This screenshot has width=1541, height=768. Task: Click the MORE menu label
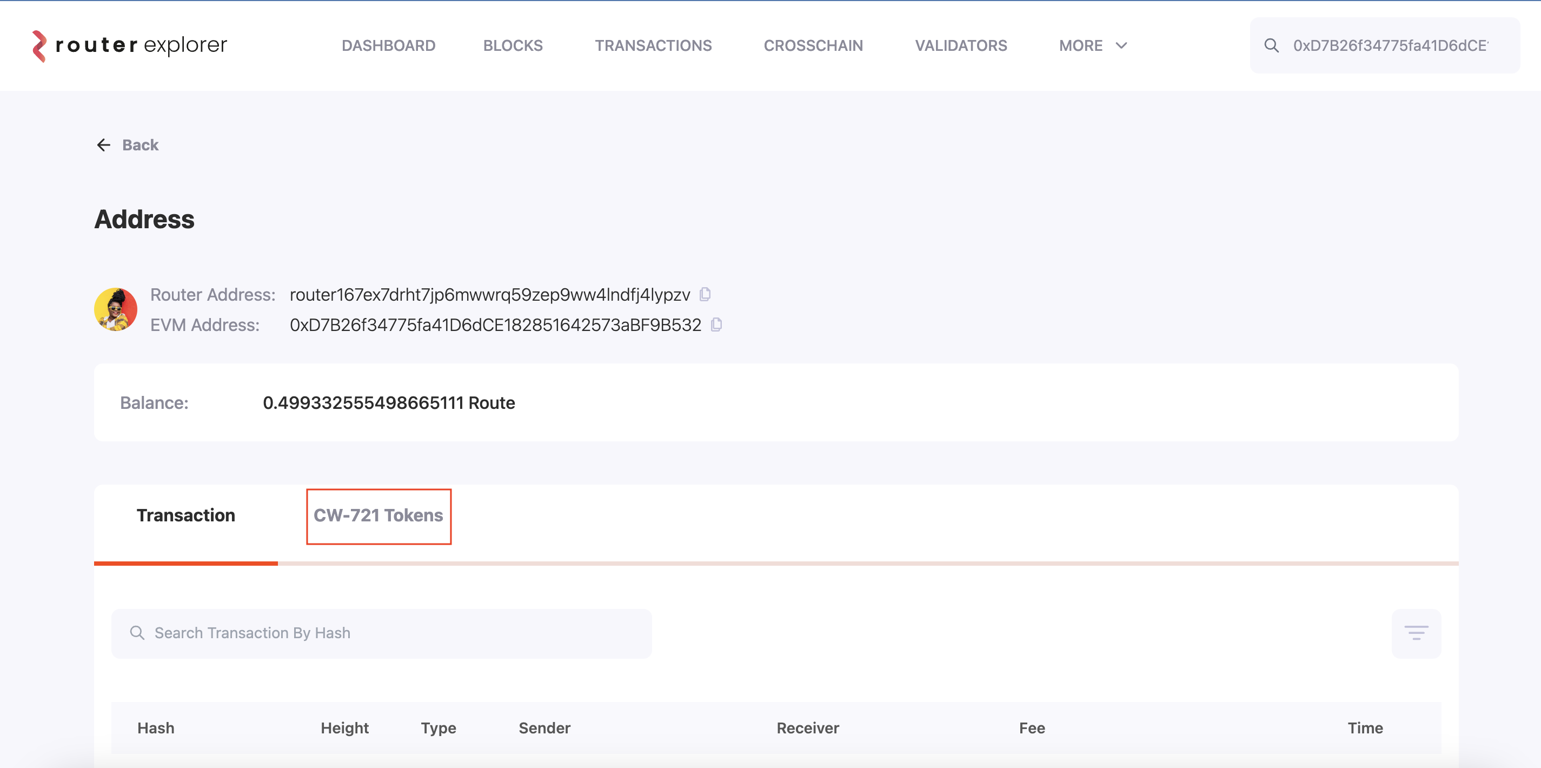tap(1080, 45)
